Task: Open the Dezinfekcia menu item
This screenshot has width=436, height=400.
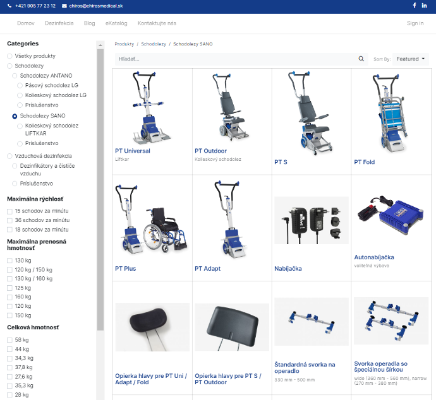Action: point(59,23)
